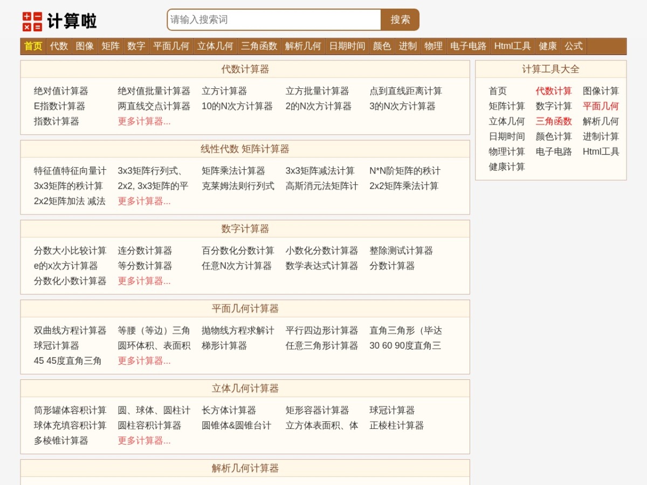This screenshot has width=647, height=485.
Task: Click 代数计算 in 计算工具大全 sidebar
Action: 554,91
